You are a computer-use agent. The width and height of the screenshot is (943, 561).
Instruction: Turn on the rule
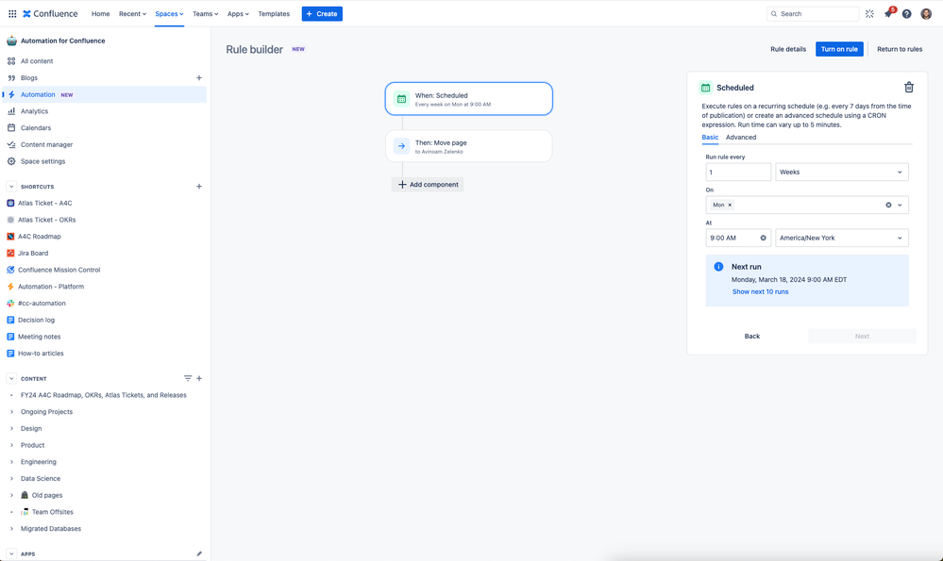point(839,49)
